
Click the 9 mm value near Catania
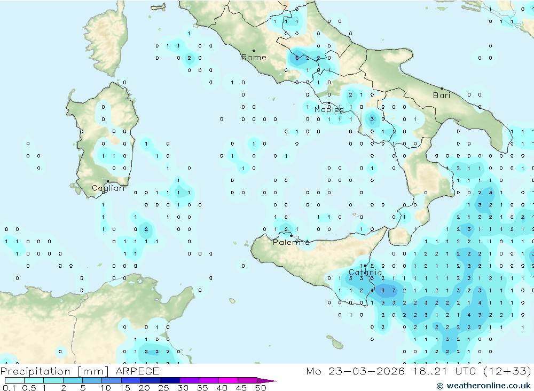tap(383, 291)
